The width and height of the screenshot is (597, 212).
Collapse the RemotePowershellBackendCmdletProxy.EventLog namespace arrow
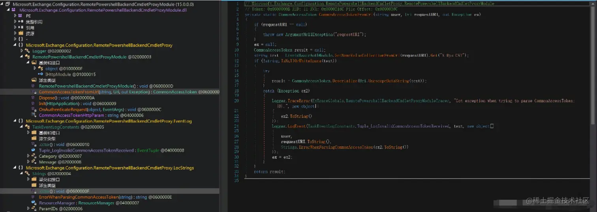point(15,121)
